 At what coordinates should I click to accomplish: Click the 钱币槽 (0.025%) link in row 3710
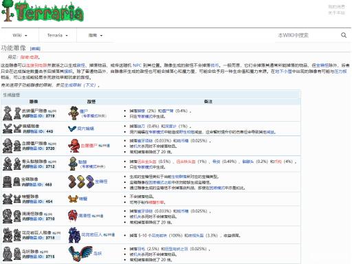point(182,211)
